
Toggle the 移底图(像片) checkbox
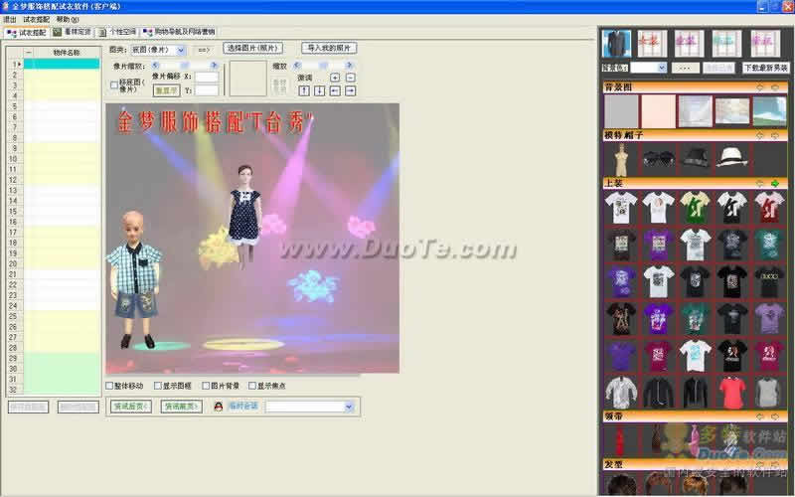click(x=114, y=85)
